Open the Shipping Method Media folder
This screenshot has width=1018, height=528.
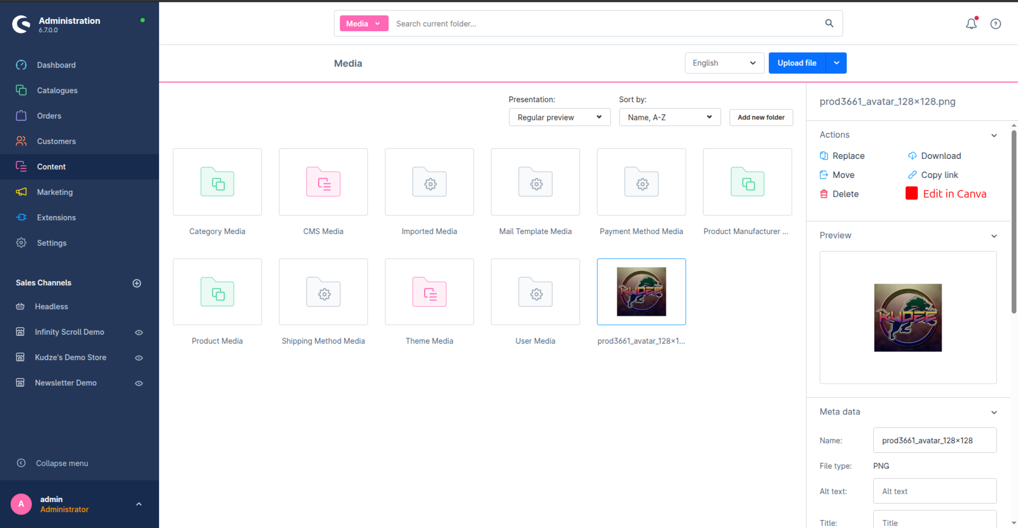(324, 292)
